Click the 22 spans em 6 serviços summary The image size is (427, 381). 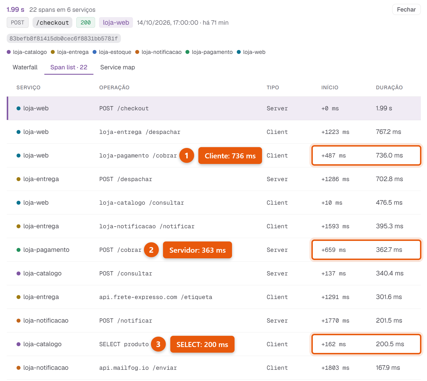coord(62,10)
